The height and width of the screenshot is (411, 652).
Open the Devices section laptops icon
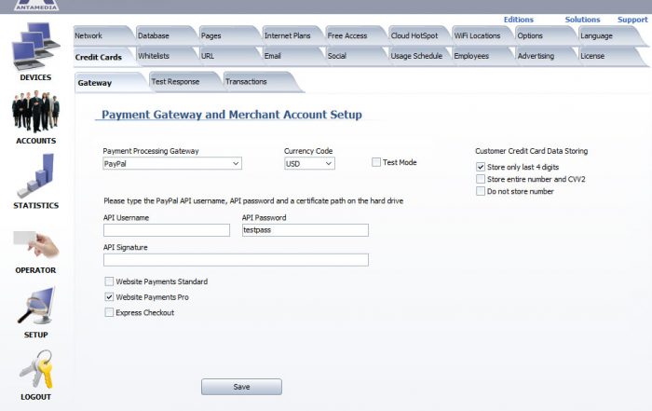pyautogui.click(x=35, y=47)
